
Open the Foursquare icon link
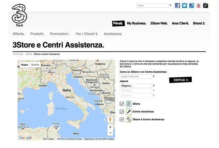pyautogui.click(x=191, y=6)
